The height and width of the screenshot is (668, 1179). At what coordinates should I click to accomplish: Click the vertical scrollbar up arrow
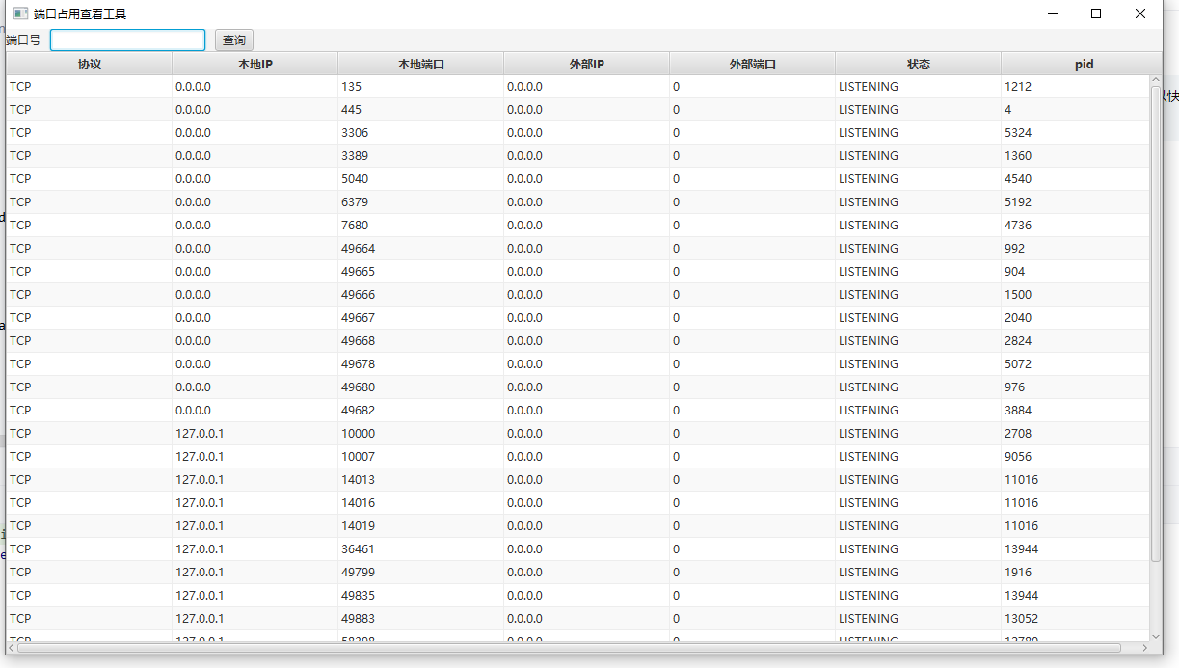(x=1156, y=81)
